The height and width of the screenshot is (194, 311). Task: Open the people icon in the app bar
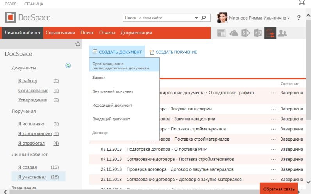(282, 33)
